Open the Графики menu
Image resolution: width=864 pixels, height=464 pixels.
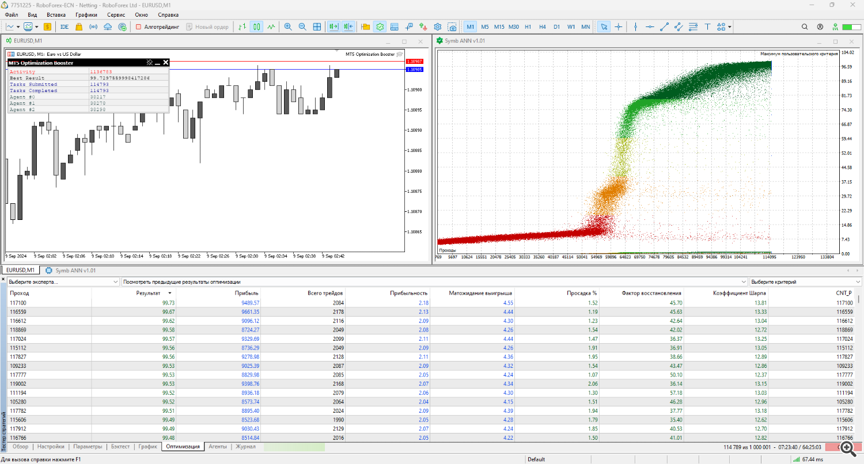point(86,14)
